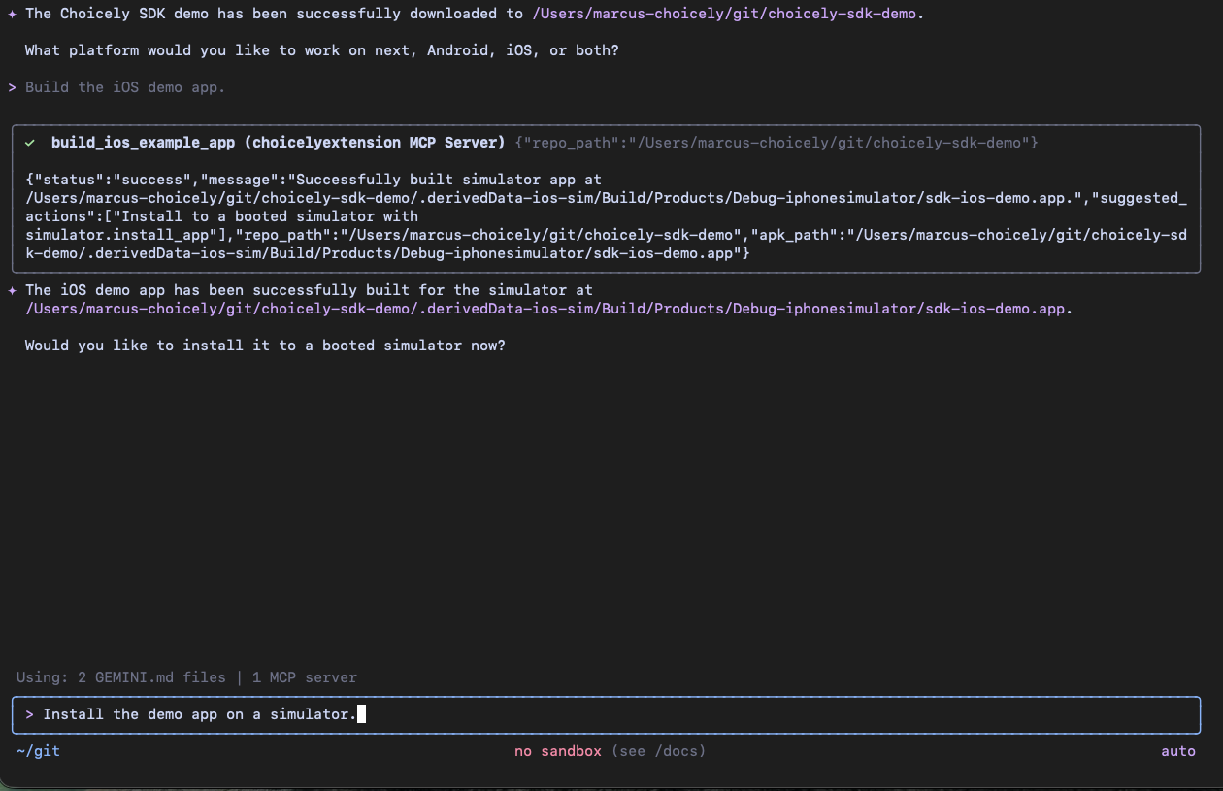Select the prompt arrow inside the input box

pyautogui.click(x=28, y=714)
